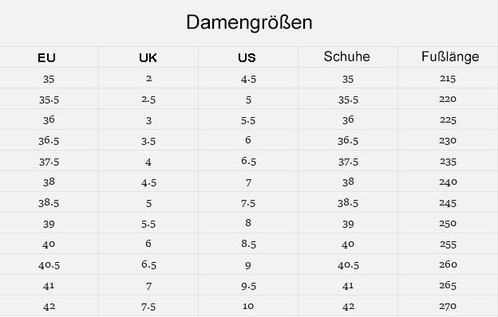
Task: Select EU size 35 cell
Action: [x=49, y=79]
